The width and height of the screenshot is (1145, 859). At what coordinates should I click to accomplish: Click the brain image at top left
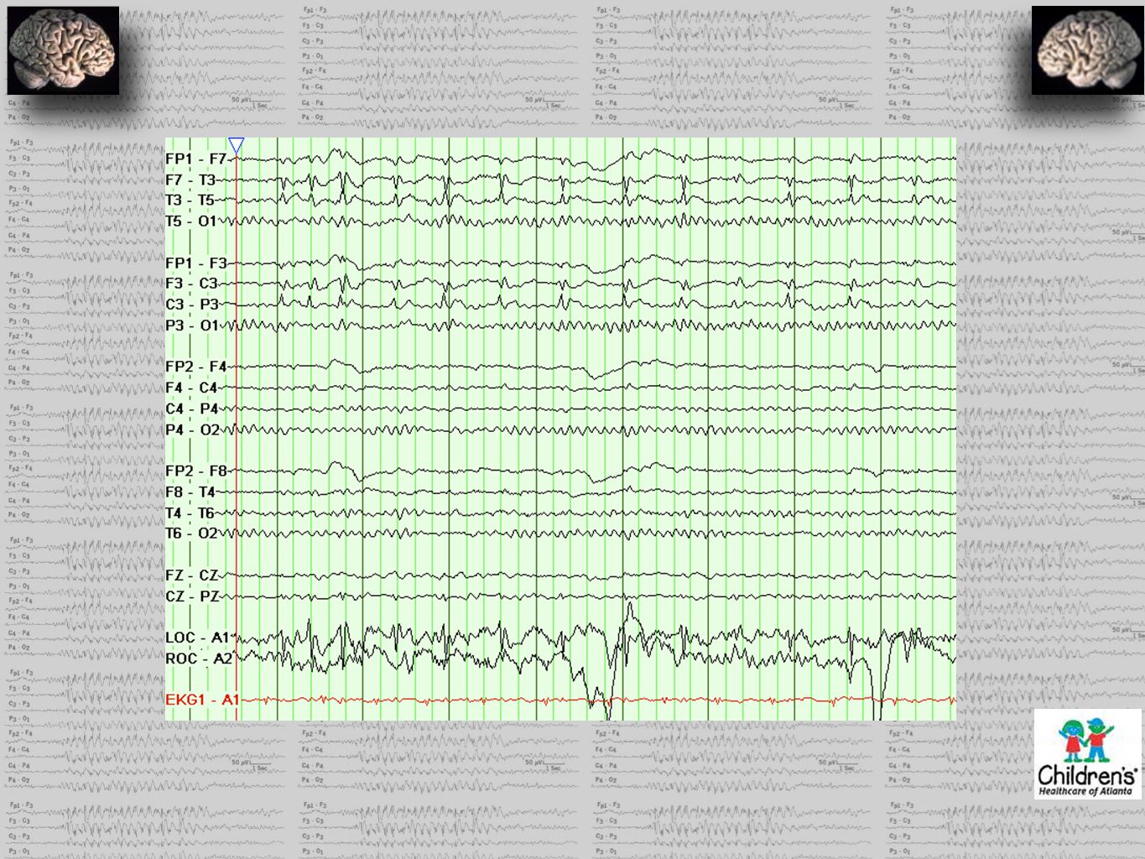(x=63, y=50)
